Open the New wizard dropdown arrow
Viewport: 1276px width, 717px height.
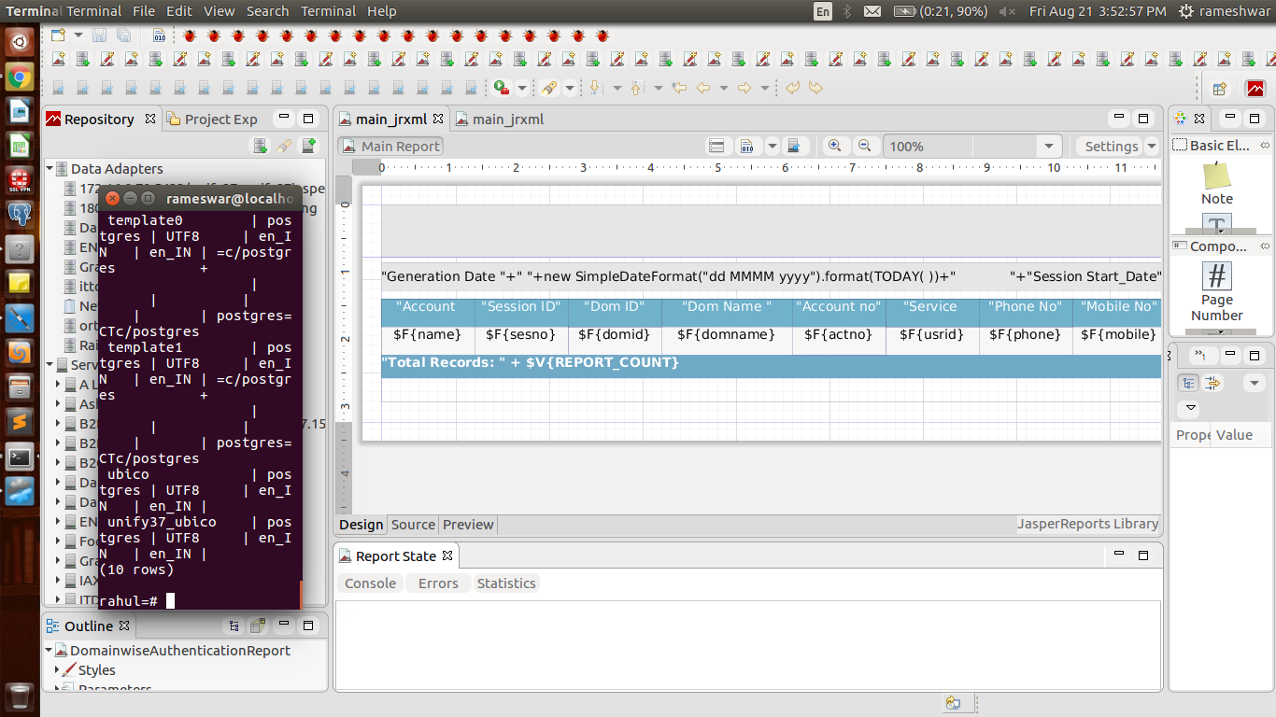click(78, 35)
